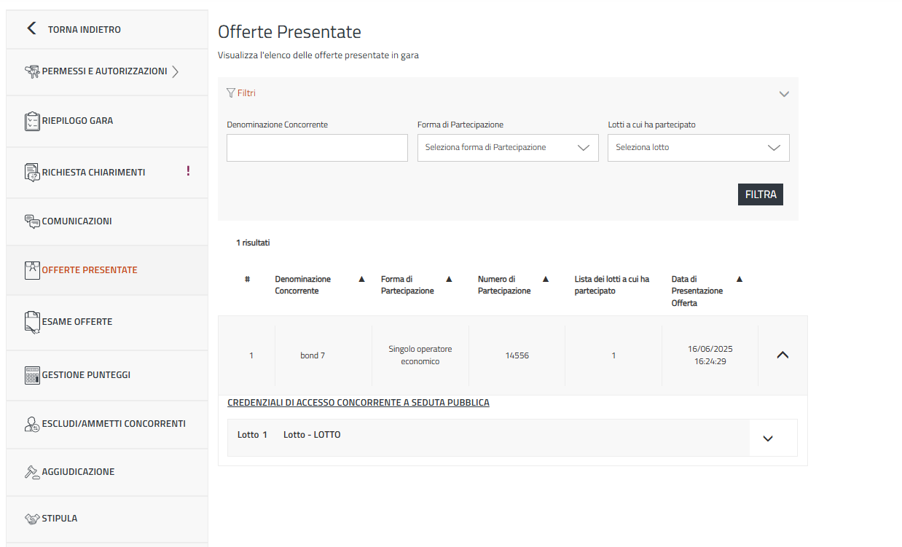Click the Aggiudicazione gavel icon
Screen dimensions: 902x547
(x=32, y=472)
